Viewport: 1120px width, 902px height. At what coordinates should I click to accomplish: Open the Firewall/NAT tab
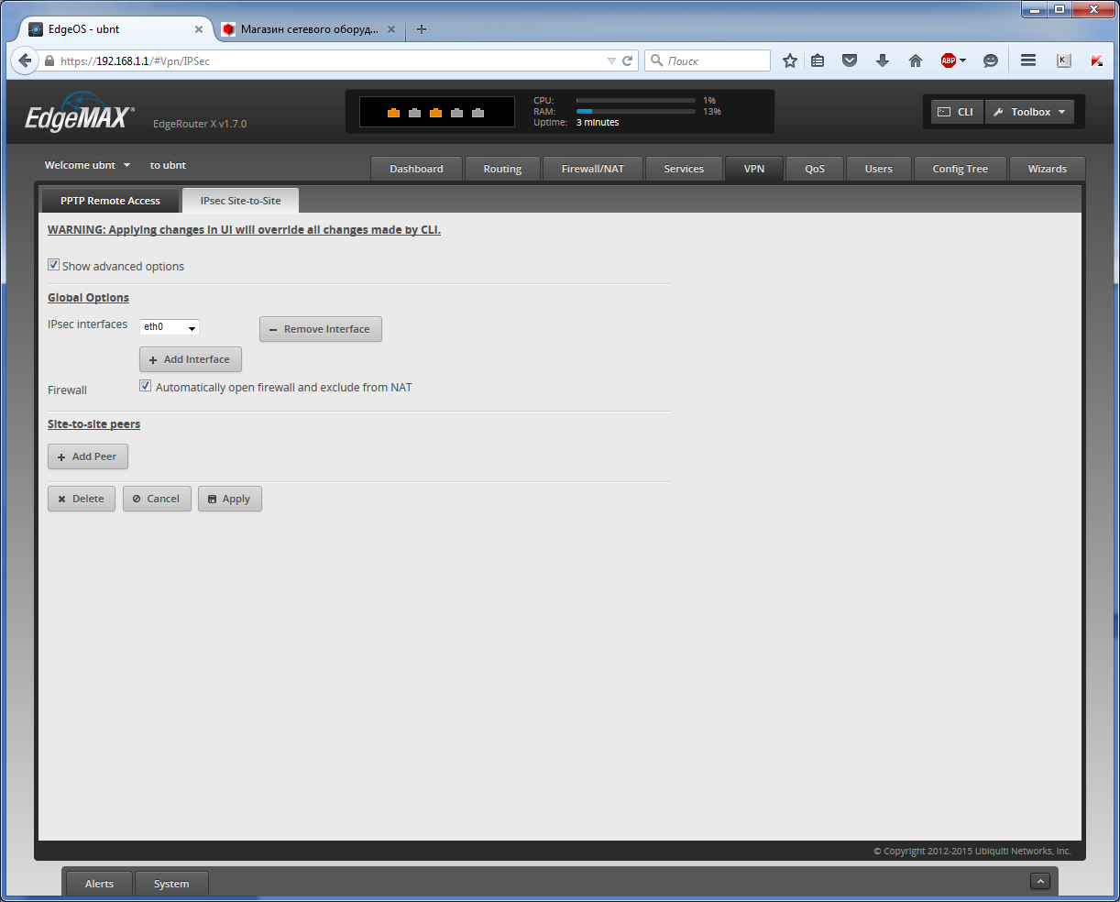click(x=592, y=169)
